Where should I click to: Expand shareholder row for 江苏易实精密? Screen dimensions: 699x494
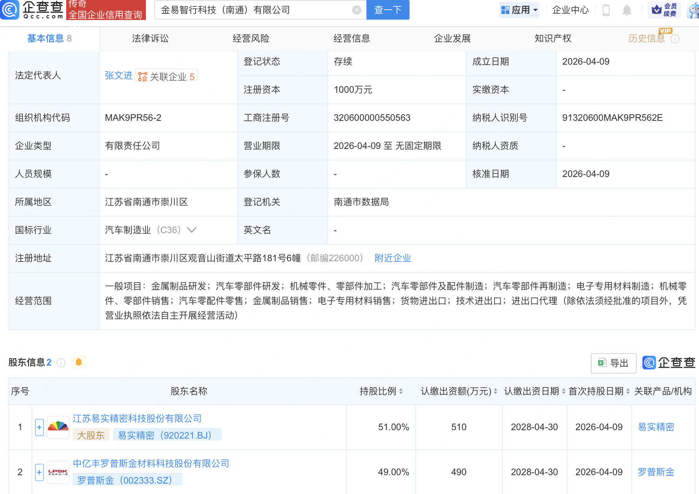coord(39,427)
